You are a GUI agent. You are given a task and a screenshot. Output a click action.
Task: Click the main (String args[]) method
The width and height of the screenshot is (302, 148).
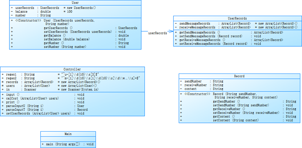68,144
